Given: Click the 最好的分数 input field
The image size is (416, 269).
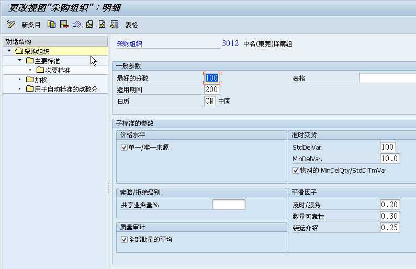Looking at the screenshot, I should point(212,78).
